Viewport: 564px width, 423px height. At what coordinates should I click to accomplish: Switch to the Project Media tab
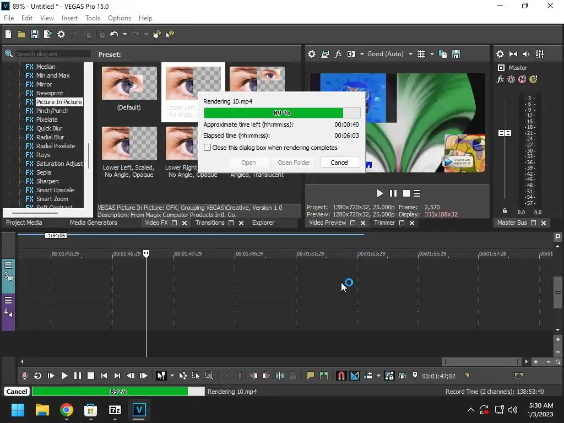coord(24,223)
